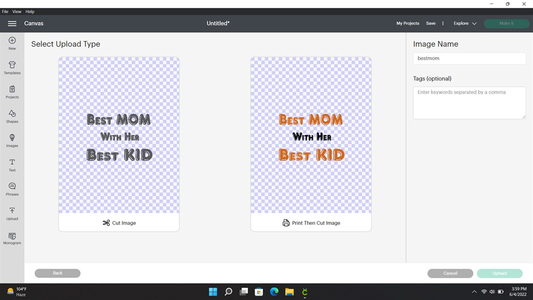Screen dimensions: 533x300
Task: Click the volume tray icon
Action: (492, 292)
